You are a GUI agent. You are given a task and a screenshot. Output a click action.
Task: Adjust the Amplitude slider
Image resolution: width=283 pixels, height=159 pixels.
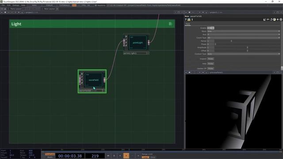(247, 47)
